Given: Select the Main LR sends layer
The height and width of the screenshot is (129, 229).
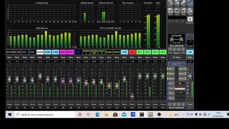Looking at the screenshot, I should coord(176,64).
